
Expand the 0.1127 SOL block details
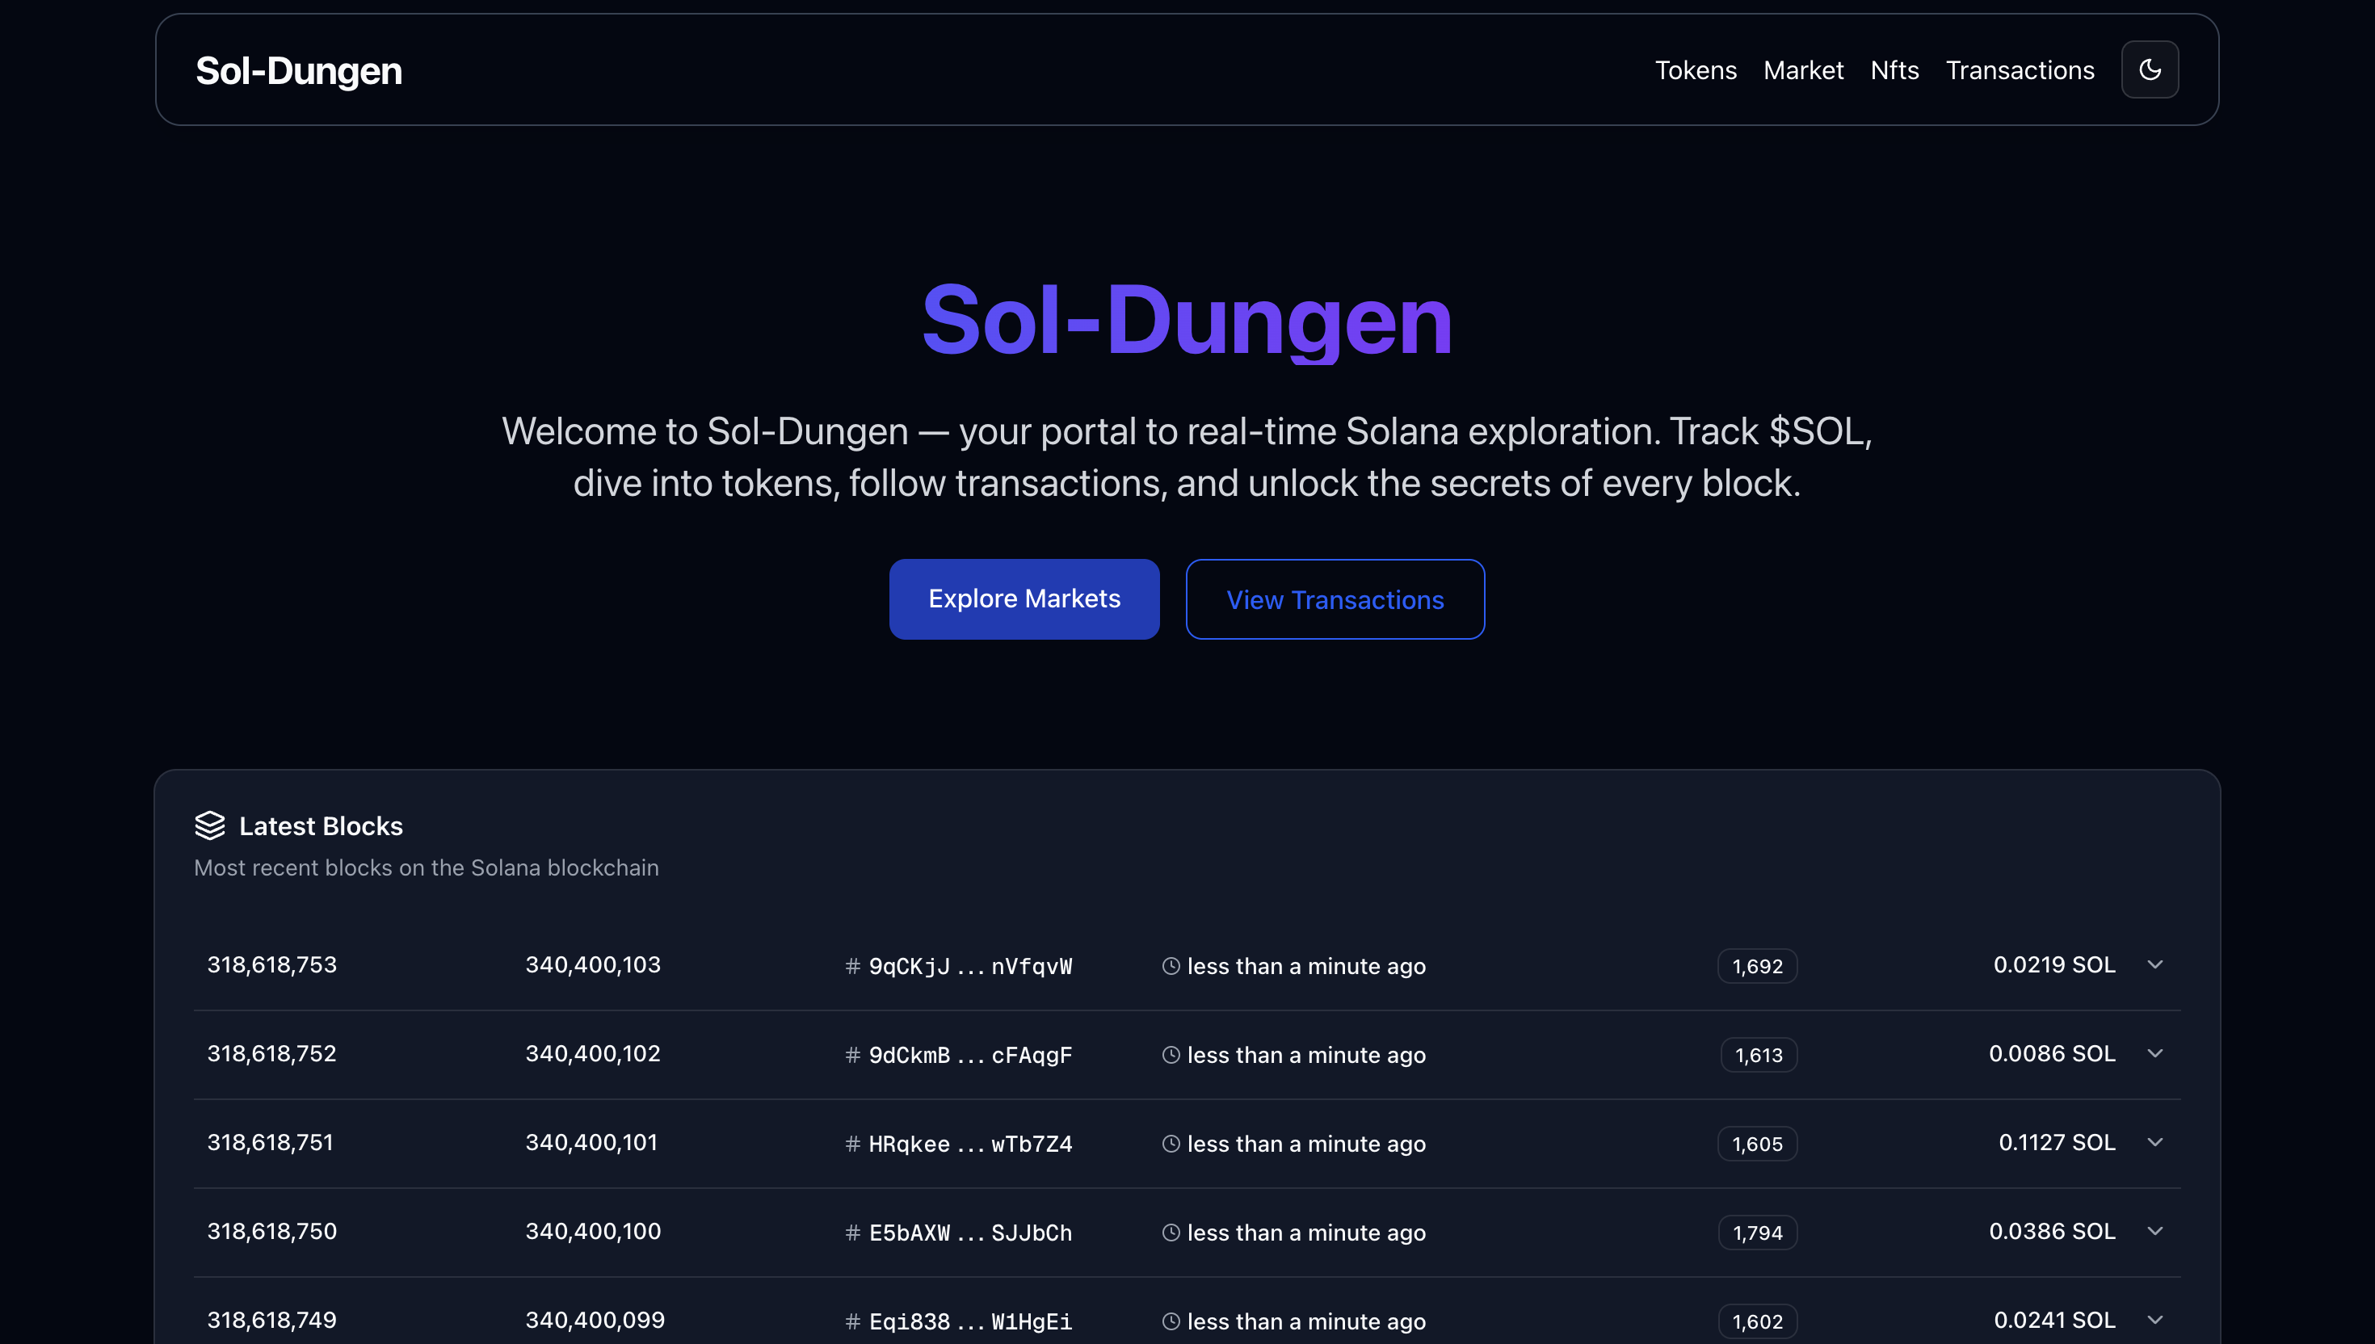click(2154, 1142)
